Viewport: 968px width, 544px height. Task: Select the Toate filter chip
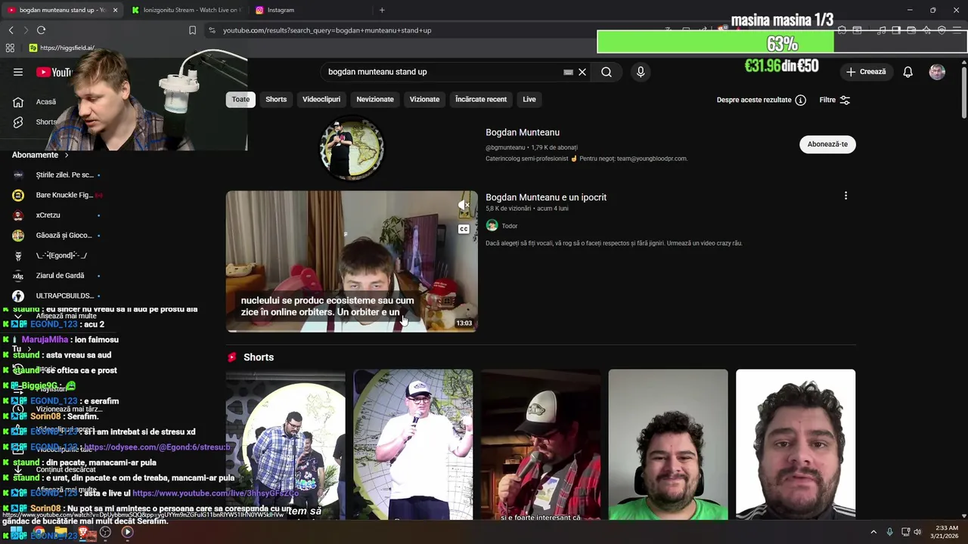tap(240, 99)
